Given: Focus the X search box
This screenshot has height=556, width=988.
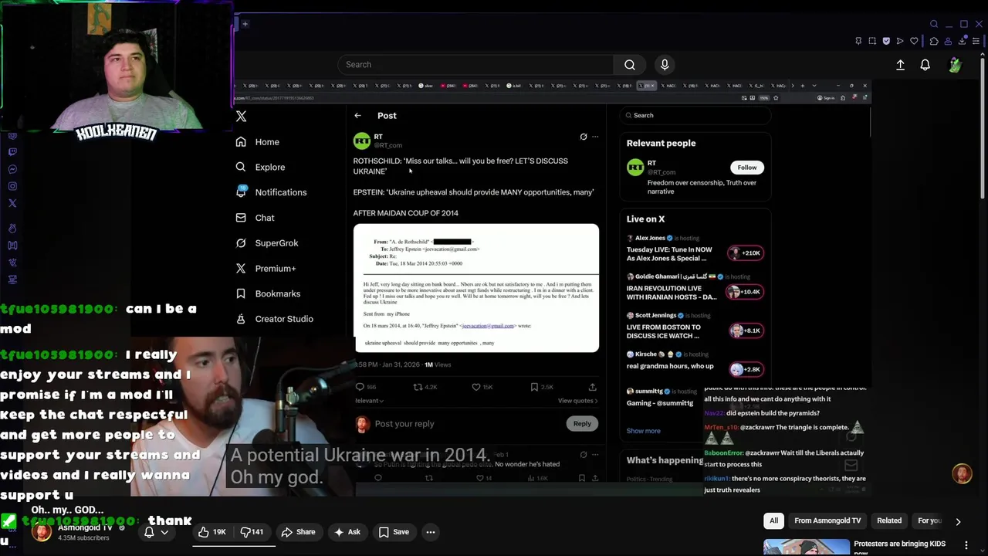Looking at the screenshot, I should [695, 116].
